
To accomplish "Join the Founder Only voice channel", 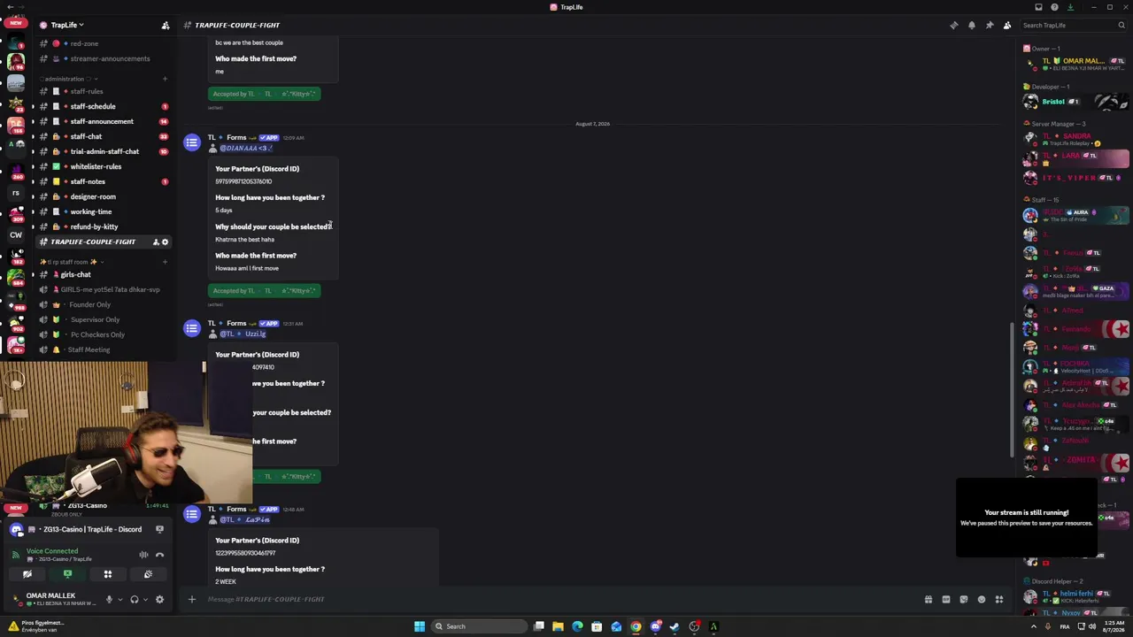I will (x=104, y=304).
